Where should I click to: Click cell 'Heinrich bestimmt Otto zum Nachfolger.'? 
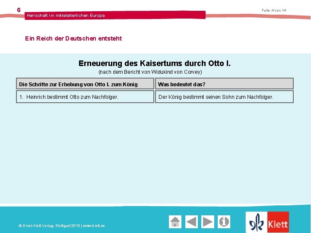(85, 97)
